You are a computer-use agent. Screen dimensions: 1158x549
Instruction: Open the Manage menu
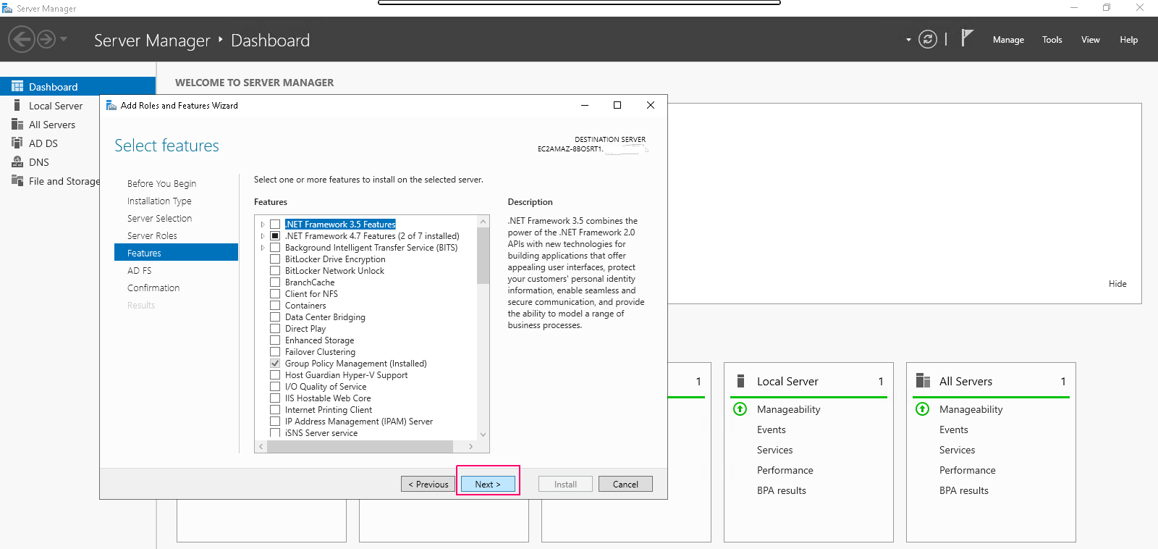(1008, 40)
